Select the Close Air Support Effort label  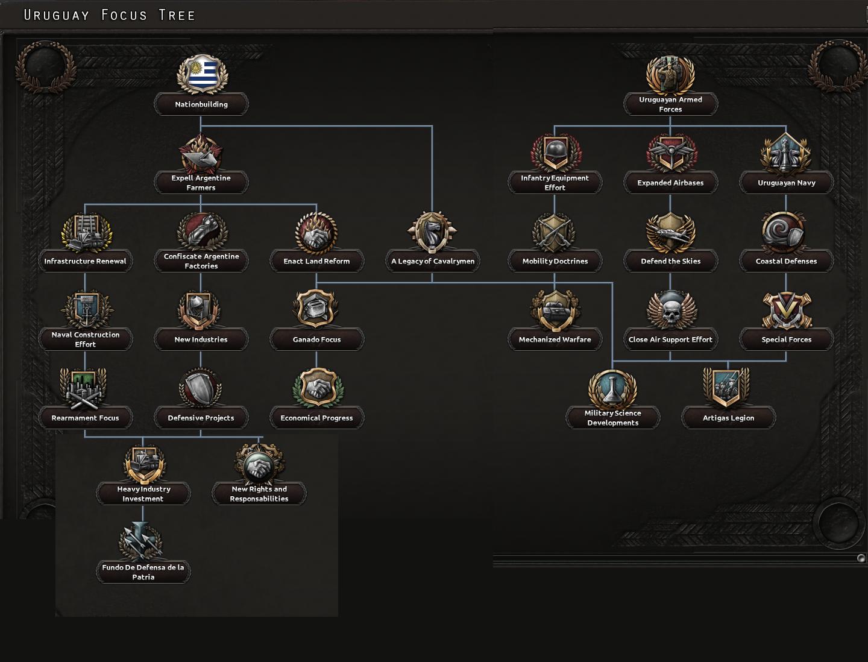[x=670, y=339]
